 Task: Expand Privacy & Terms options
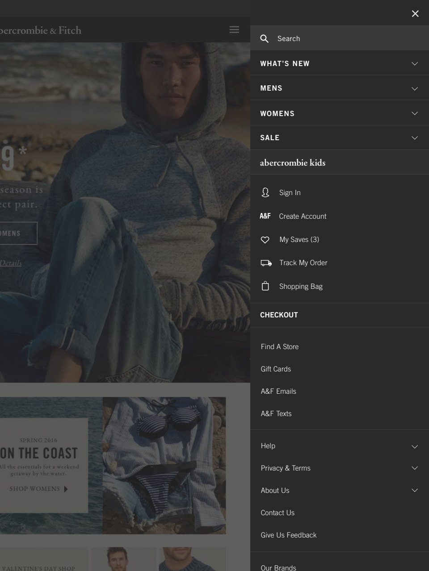coord(414,468)
